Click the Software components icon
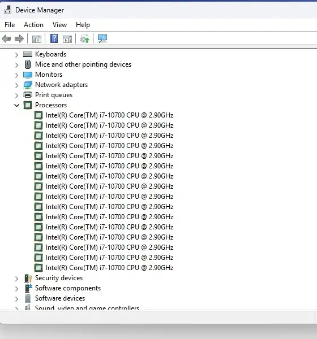The image size is (317, 339). (28, 288)
